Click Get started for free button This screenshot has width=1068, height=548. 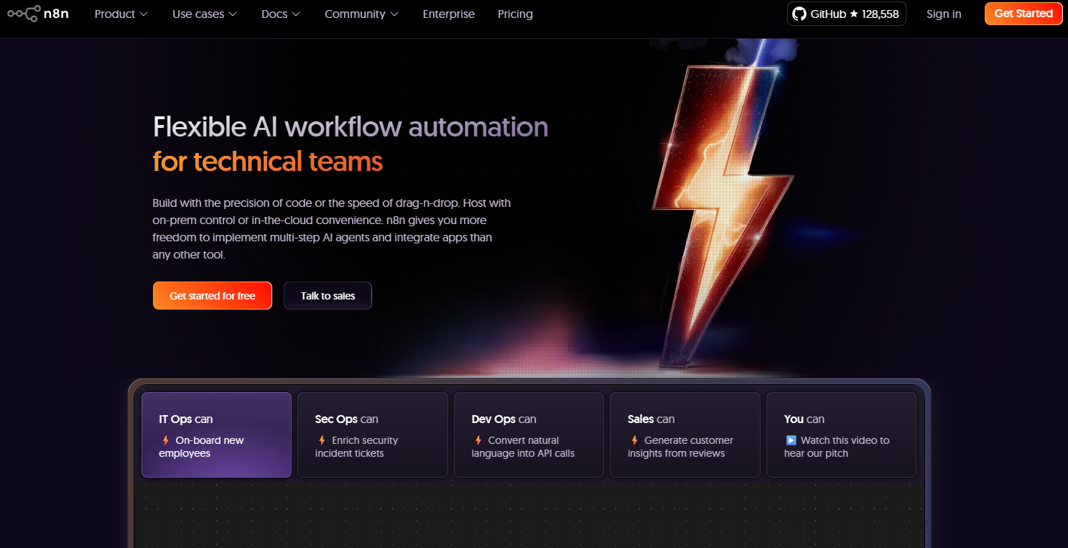(x=213, y=296)
